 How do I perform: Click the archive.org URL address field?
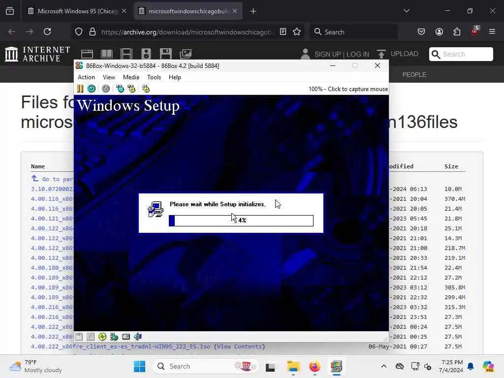point(188,32)
